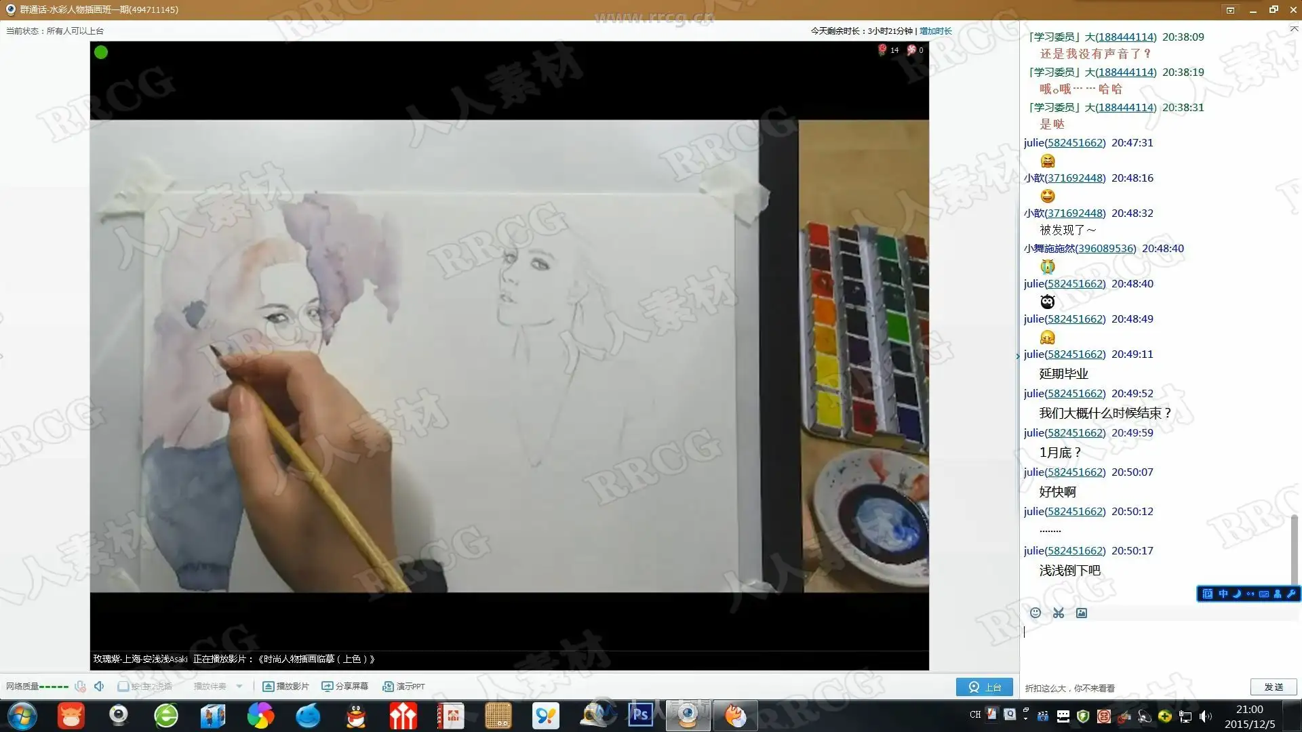The width and height of the screenshot is (1302, 732).
Task: Open the emoji picker in chat
Action: (1035, 613)
